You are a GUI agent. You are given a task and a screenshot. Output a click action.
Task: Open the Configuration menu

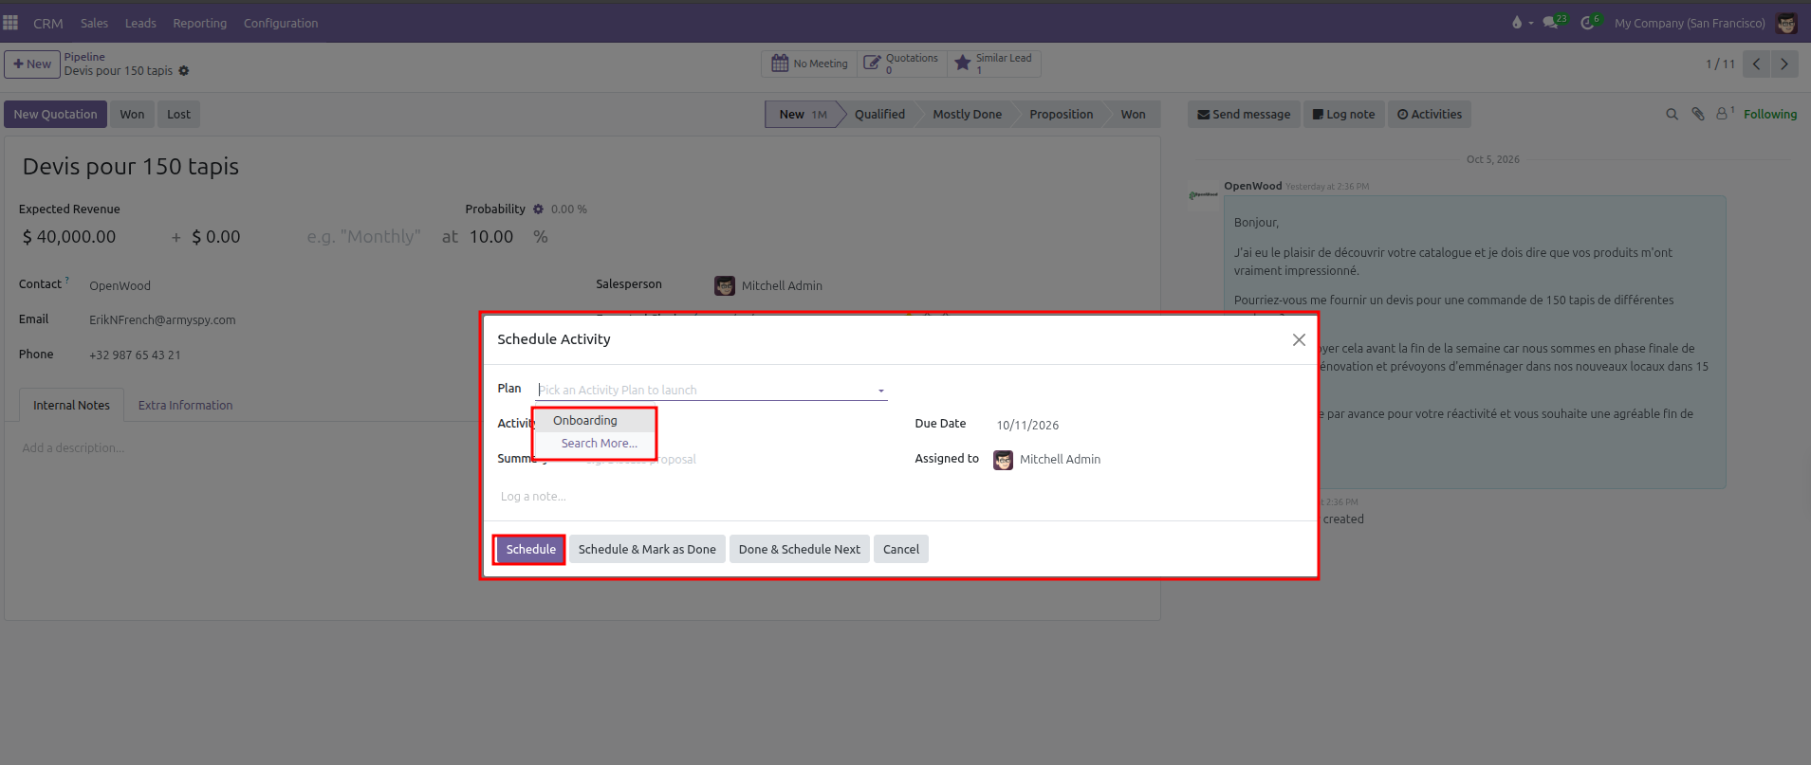[281, 23]
